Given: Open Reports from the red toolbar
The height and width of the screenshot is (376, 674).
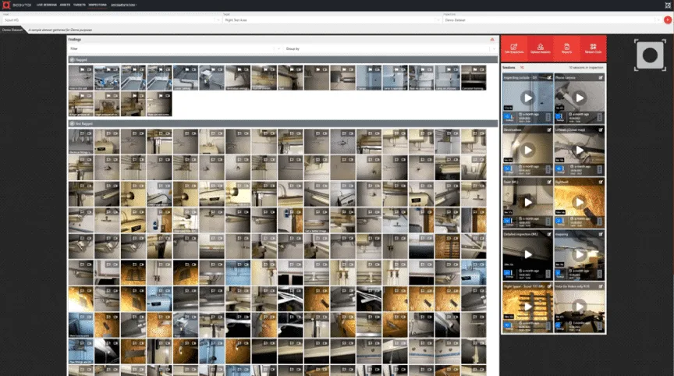Looking at the screenshot, I should coord(566,48).
